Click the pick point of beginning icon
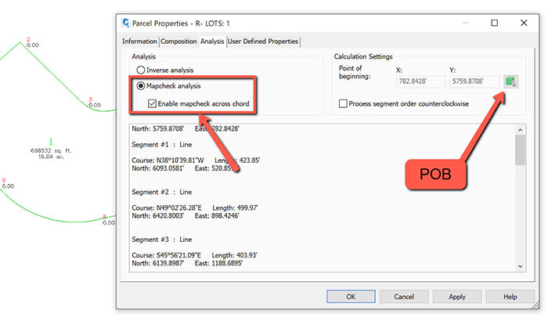 (x=511, y=81)
